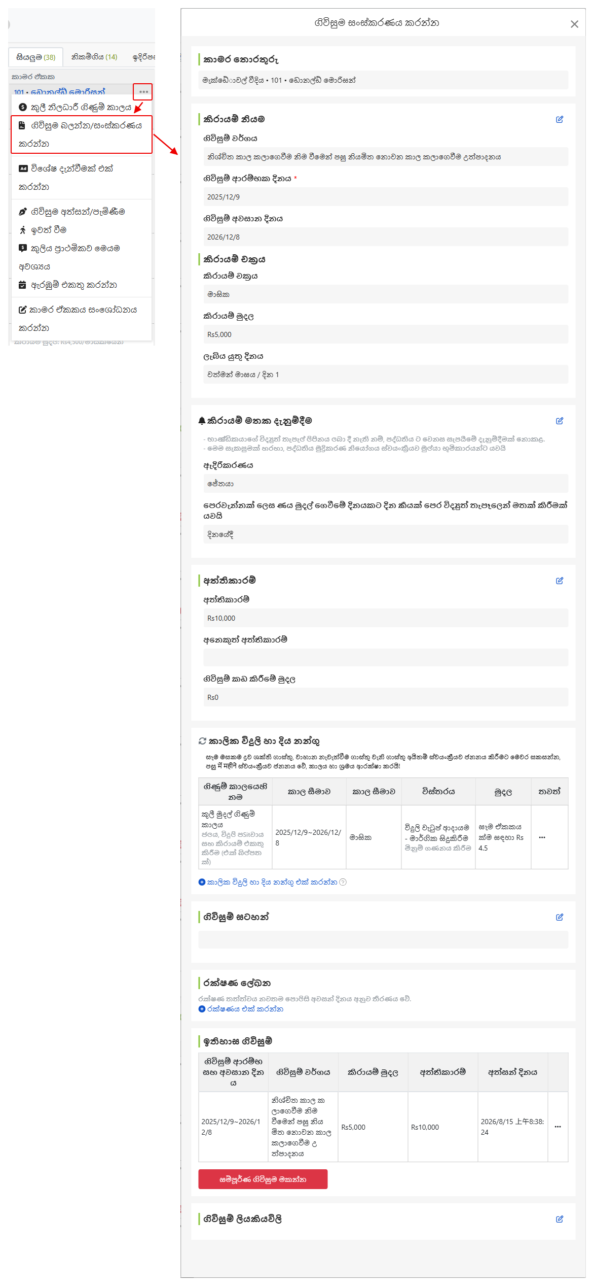Choose ගිවිසුම අත්සන්/පැමිණීම menu option
The width and height of the screenshot is (594, 1286).
coord(71,212)
